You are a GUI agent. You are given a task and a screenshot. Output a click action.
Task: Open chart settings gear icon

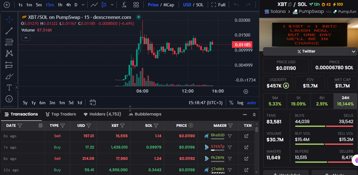coord(246,91)
